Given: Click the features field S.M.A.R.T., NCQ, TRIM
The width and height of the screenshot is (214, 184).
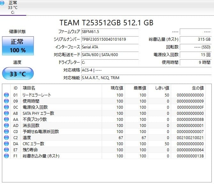Looking at the screenshot, I should point(146,78).
